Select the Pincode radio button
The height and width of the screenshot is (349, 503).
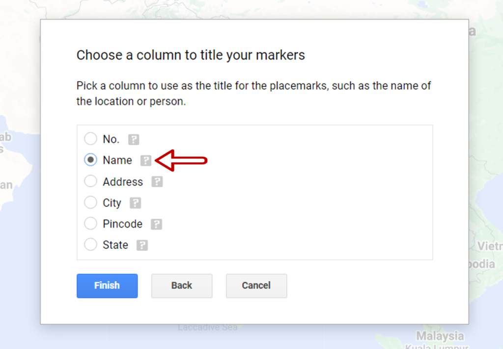90,224
